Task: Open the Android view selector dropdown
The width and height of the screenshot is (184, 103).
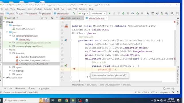Action: point(11,18)
